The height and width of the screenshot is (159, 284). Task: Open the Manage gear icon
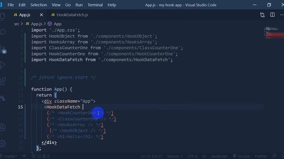click(3, 143)
